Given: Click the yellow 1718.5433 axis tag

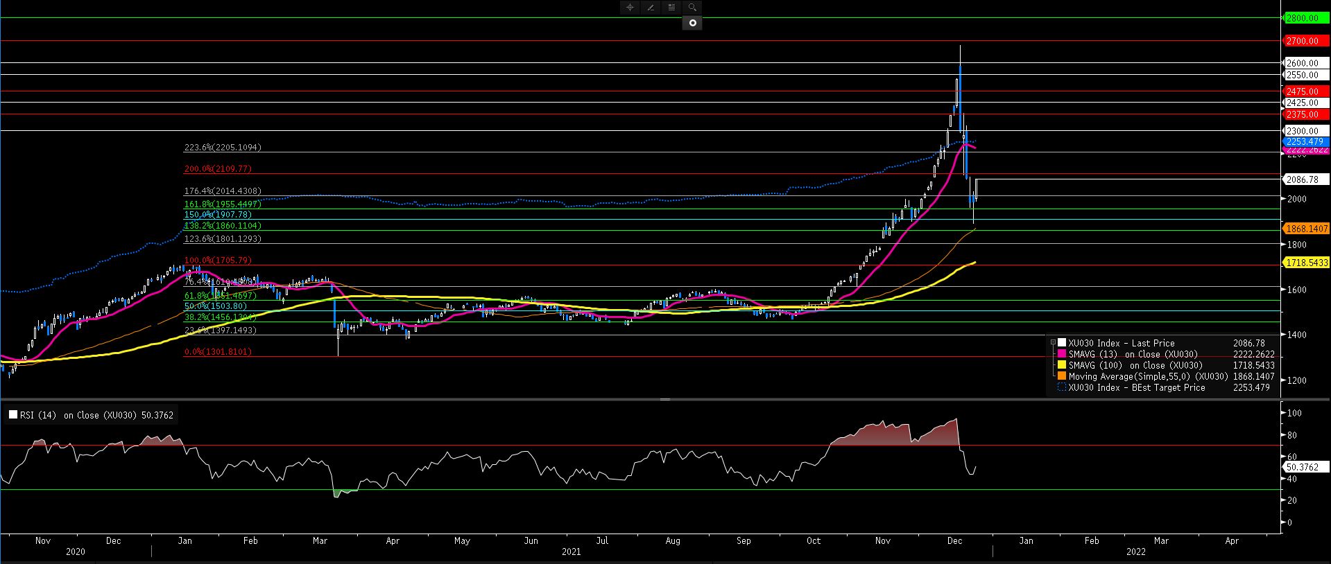Looking at the screenshot, I should point(1307,263).
